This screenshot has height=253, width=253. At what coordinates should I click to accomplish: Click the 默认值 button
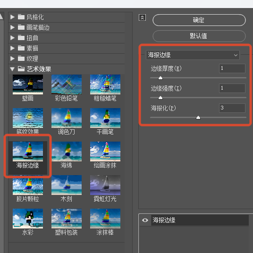coord(199,36)
